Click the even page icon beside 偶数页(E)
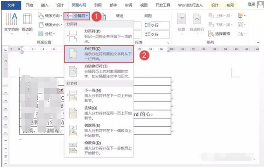This screenshot has height=167, width=264. click(x=73, y=131)
